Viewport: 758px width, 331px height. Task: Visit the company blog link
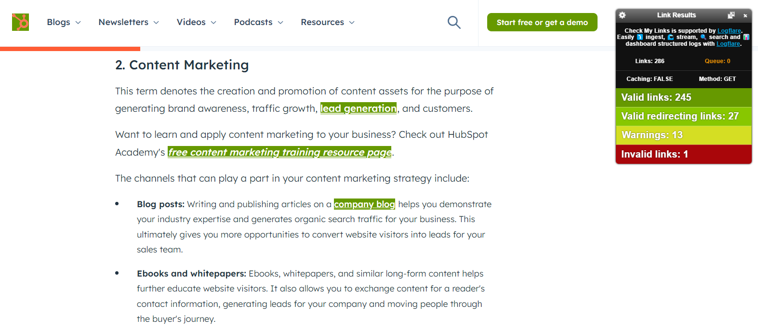click(x=364, y=204)
